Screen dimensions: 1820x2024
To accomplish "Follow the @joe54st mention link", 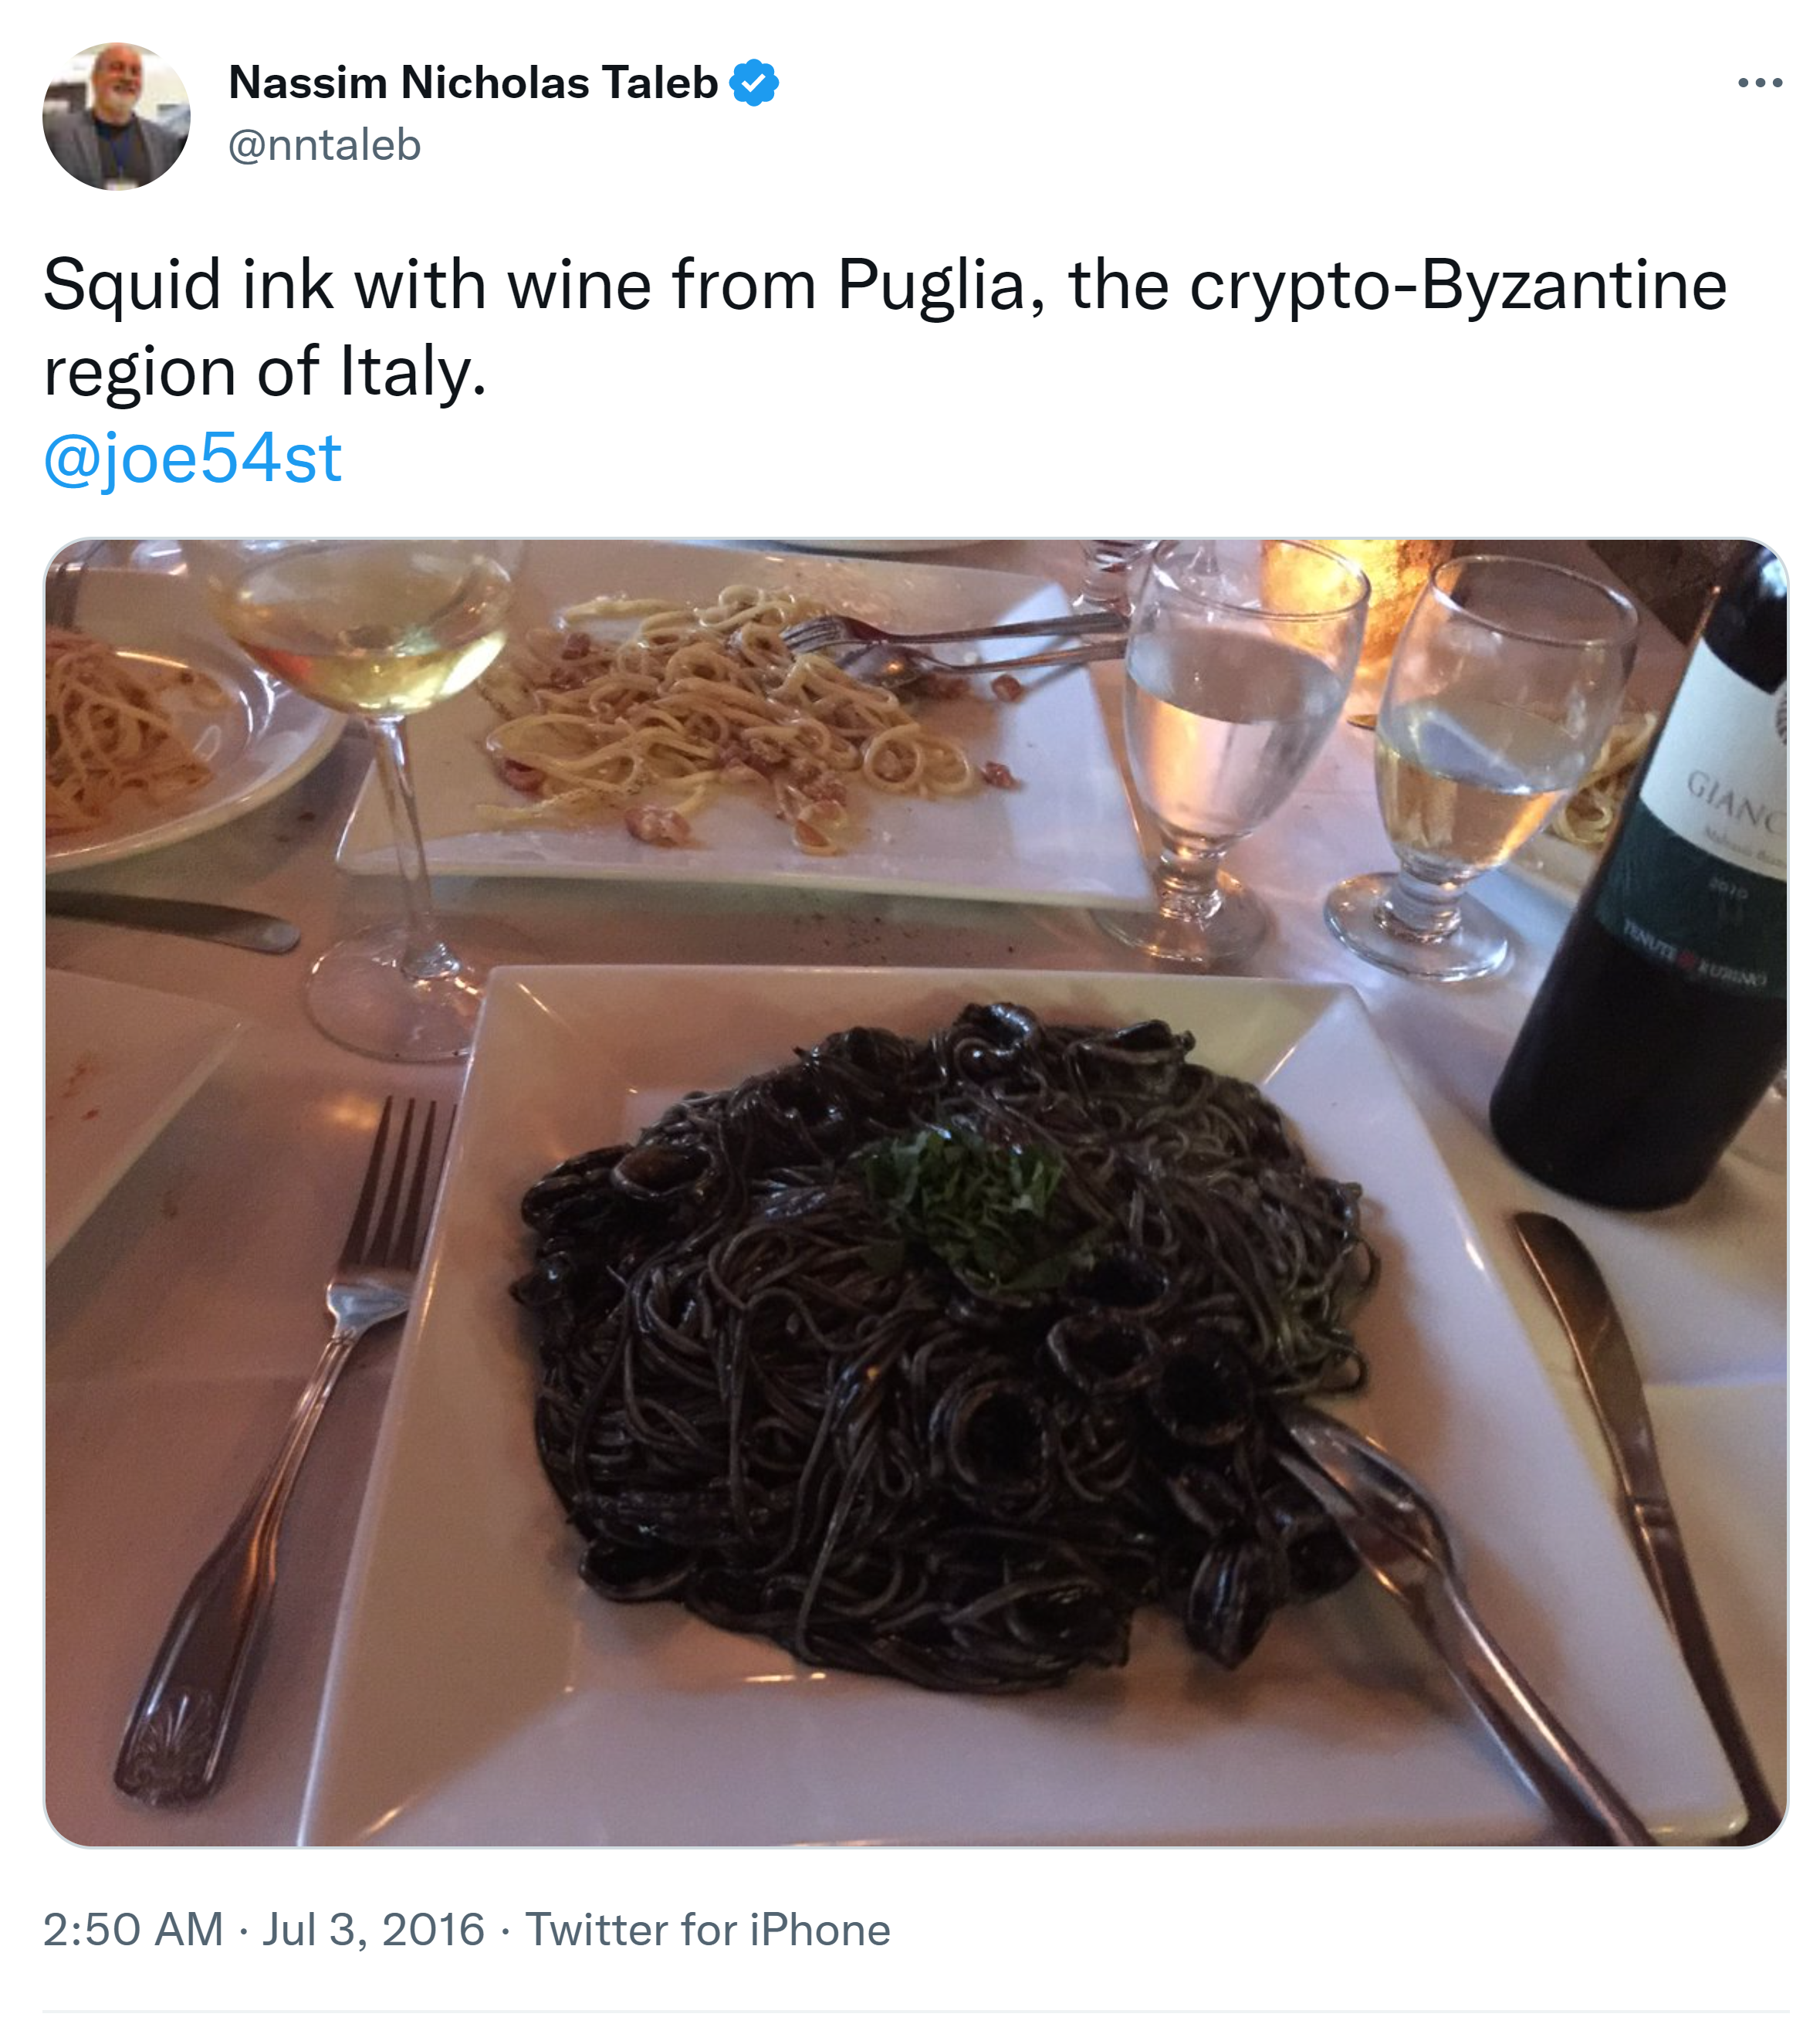I will coord(192,459).
